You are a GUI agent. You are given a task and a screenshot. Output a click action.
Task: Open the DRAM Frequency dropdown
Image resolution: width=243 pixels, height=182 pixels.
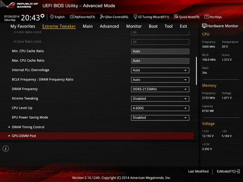(160, 89)
